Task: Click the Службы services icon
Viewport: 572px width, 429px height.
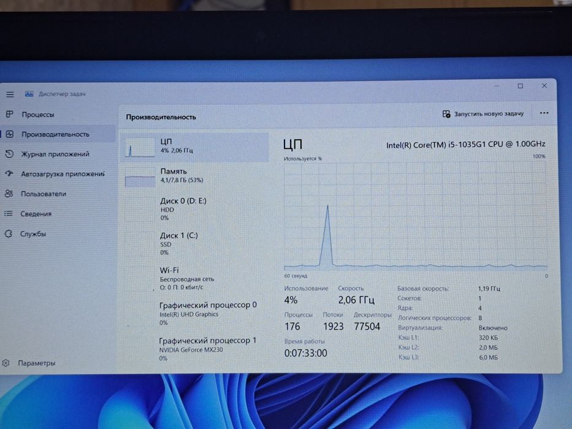Action: tap(9, 233)
